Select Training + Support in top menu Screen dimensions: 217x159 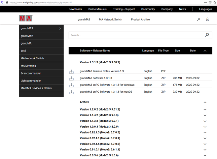tap(124, 9)
